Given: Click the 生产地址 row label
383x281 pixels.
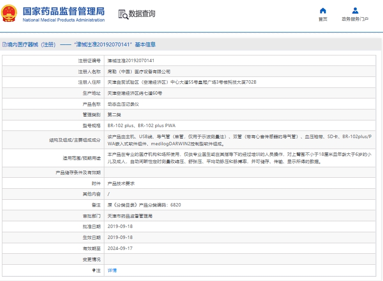Looking at the screenshot, I should coord(91,93).
